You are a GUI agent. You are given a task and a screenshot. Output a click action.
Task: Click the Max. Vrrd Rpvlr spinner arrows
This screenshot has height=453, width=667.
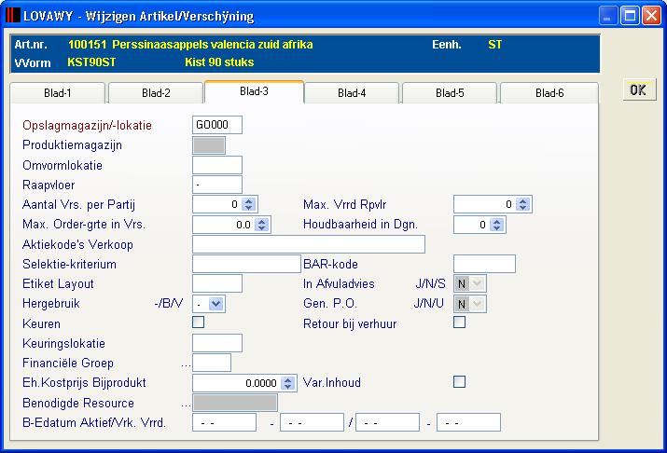[x=522, y=204]
